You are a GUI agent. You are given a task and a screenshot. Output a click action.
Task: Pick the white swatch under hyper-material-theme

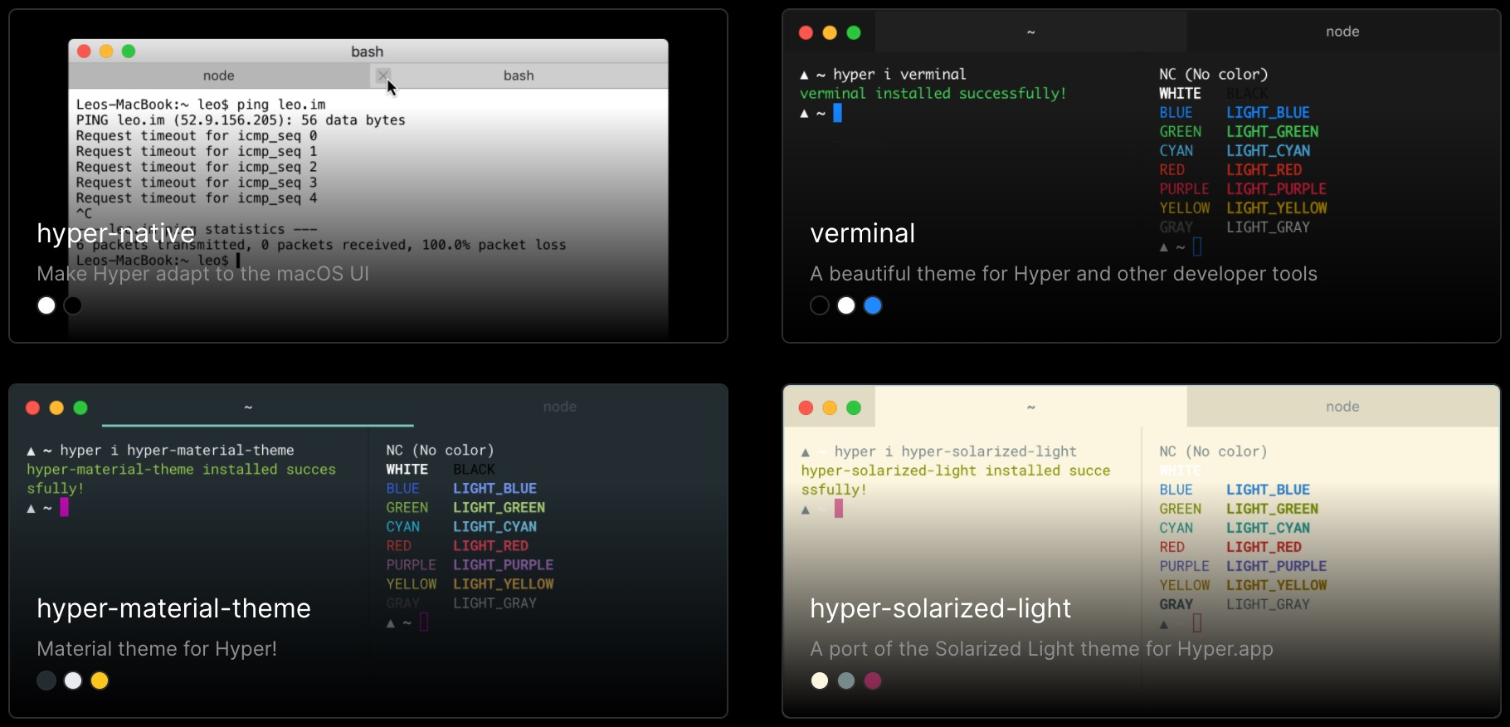(73, 681)
